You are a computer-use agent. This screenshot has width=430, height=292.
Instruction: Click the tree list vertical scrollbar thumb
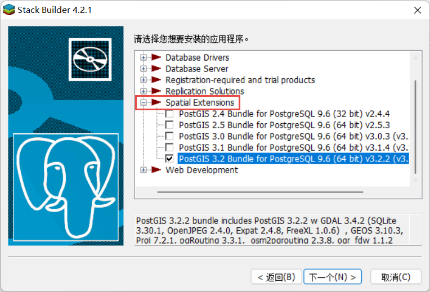coord(415,127)
